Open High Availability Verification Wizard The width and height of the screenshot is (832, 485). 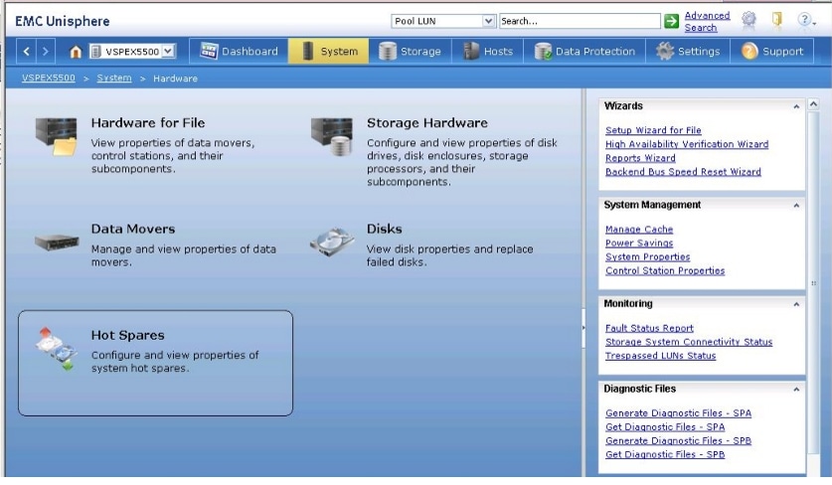pos(687,144)
